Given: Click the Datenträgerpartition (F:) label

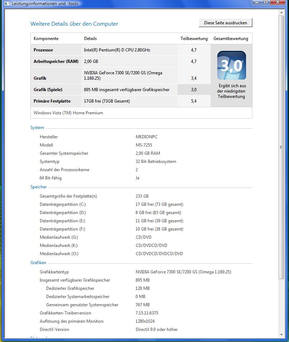Looking at the screenshot, I should (x=63, y=229).
